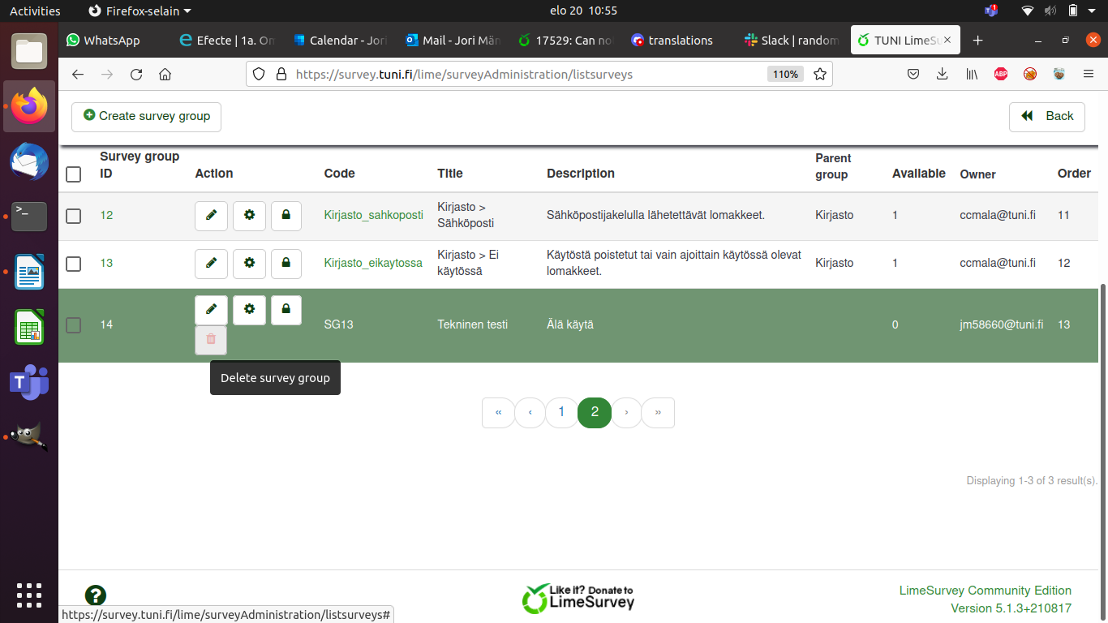The height and width of the screenshot is (623, 1108).
Task: Click the Create survey group button
Action: (x=147, y=116)
